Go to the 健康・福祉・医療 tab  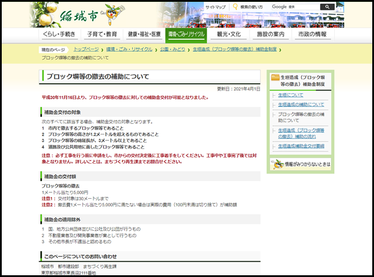tap(144, 34)
